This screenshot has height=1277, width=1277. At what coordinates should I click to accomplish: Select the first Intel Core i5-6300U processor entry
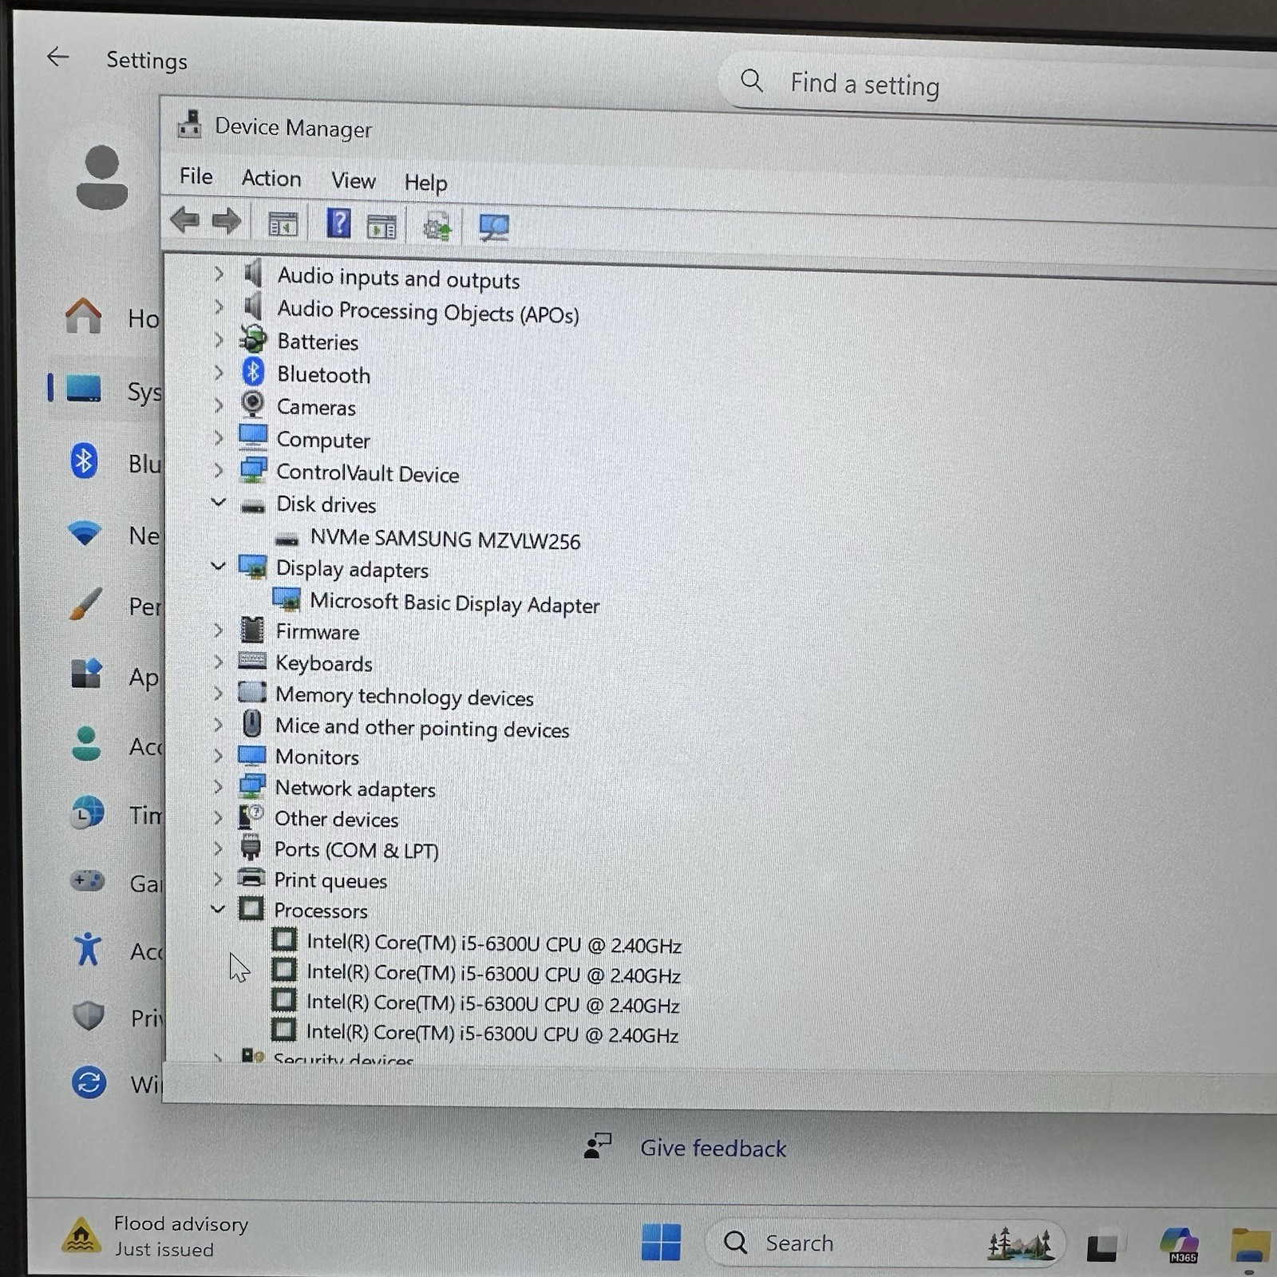coord(494,943)
